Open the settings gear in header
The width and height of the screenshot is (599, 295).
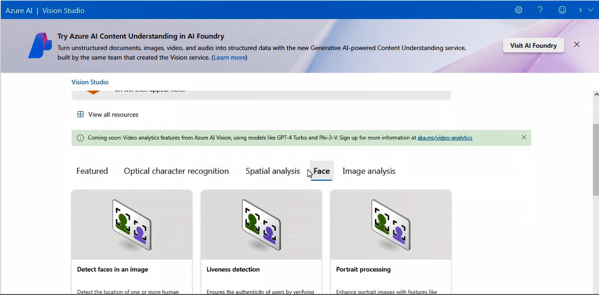519,10
